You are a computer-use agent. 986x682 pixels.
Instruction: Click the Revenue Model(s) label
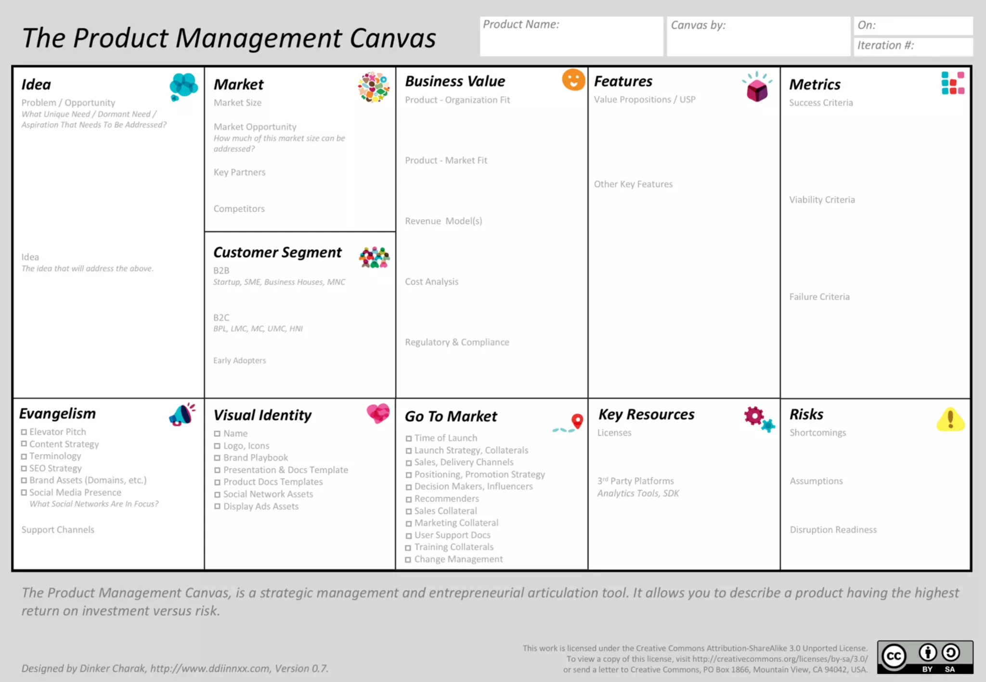[x=443, y=221]
